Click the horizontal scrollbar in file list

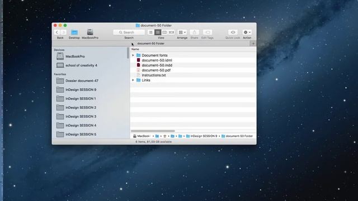tap(153, 131)
